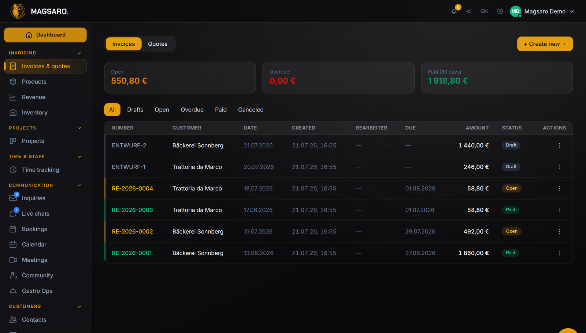
Task: Filter by Drafts
Action: click(135, 110)
